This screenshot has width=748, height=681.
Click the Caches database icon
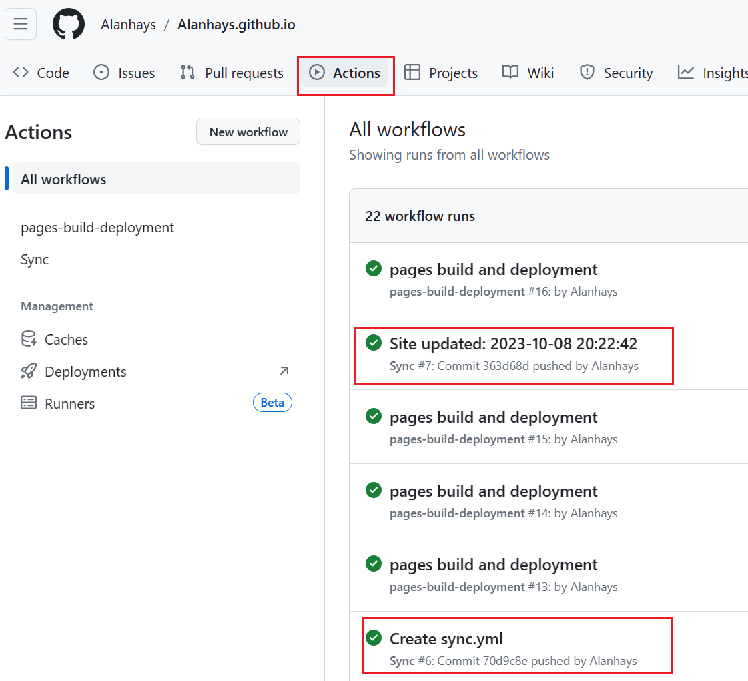[29, 339]
